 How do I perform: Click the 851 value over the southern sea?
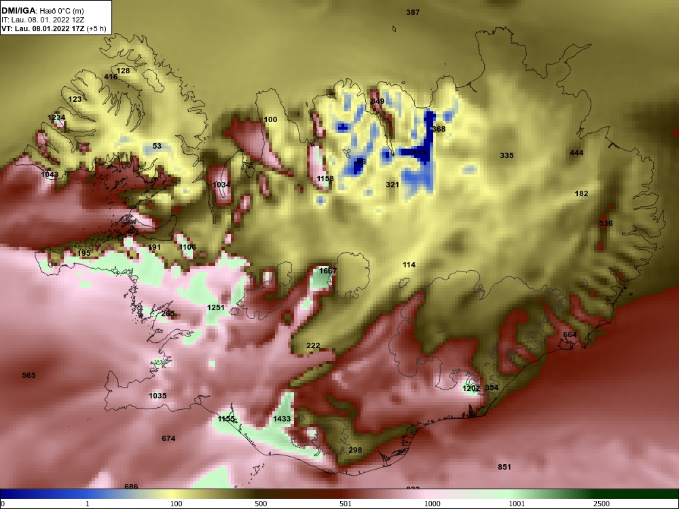click(x=504, y=467)
